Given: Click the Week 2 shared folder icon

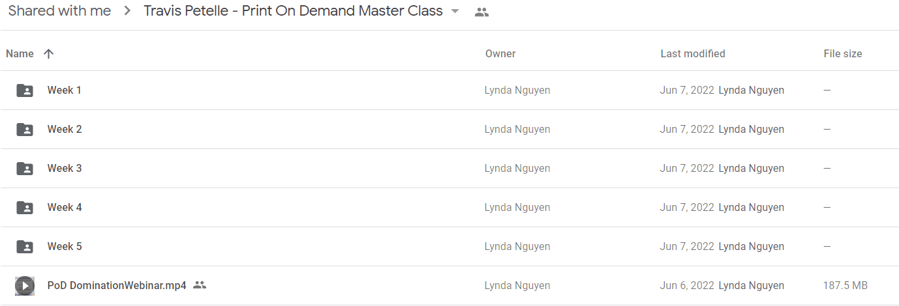Looking at the screenshot, I should [x=25, y=130].
